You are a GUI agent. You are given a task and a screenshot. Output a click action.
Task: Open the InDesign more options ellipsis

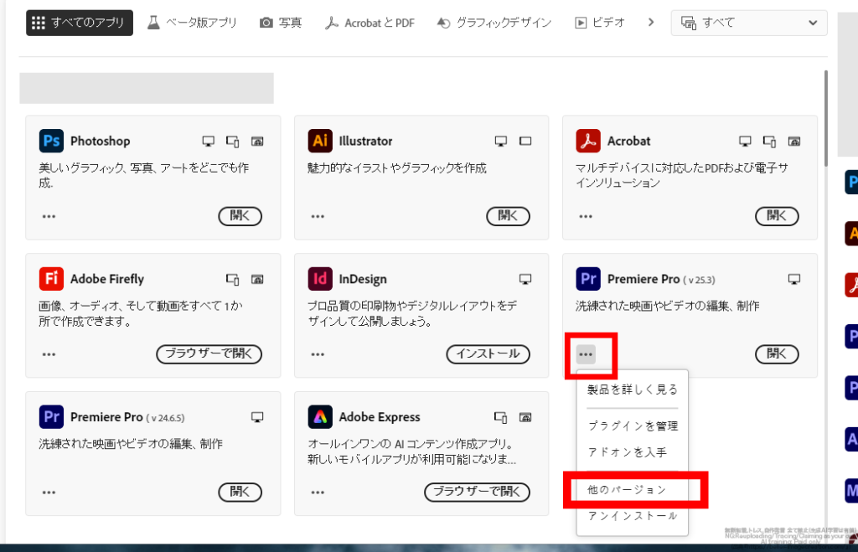pyautogui.click(x=318, y=354)
